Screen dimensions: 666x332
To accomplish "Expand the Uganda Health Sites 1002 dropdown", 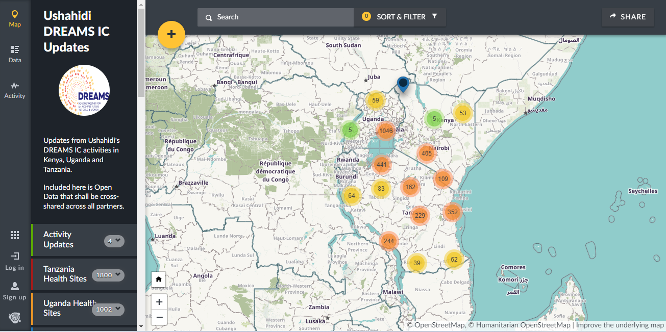I will tap(108, 309).
